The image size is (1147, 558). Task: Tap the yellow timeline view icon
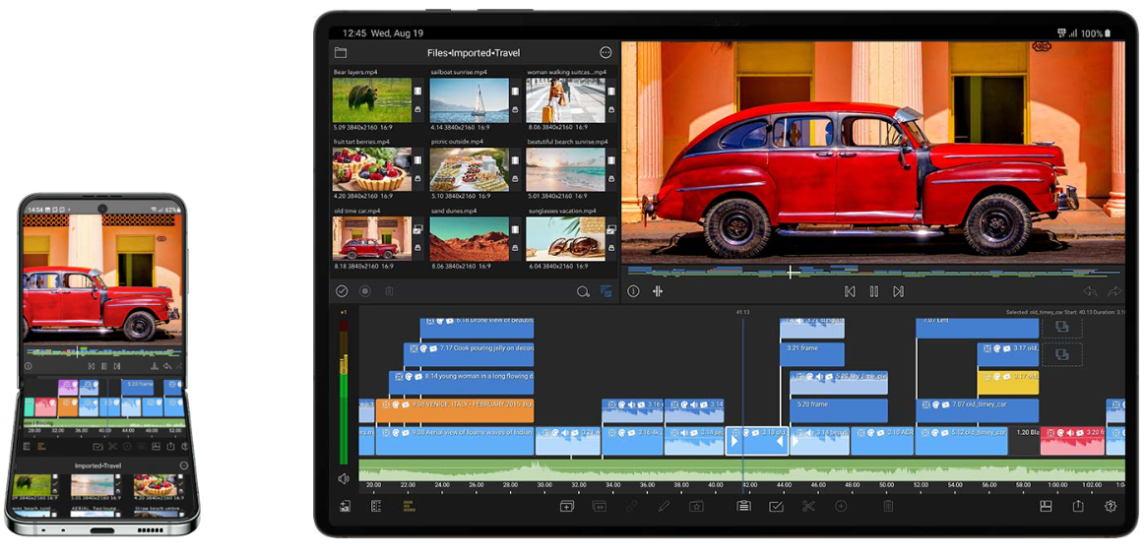point(409,506)
